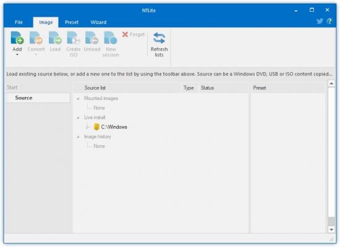Click the Live install label
340x247 pixels.
tap(95, 117)
